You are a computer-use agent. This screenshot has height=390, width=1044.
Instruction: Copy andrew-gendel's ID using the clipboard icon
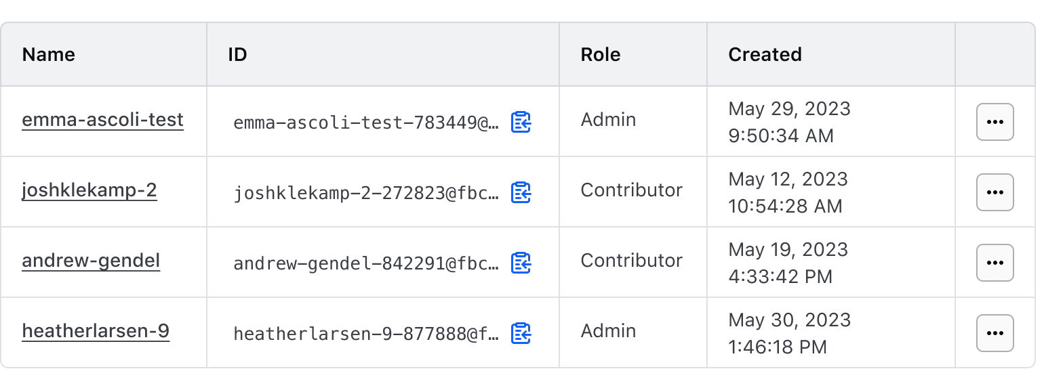pyautogui.click(x=521, y=264)
